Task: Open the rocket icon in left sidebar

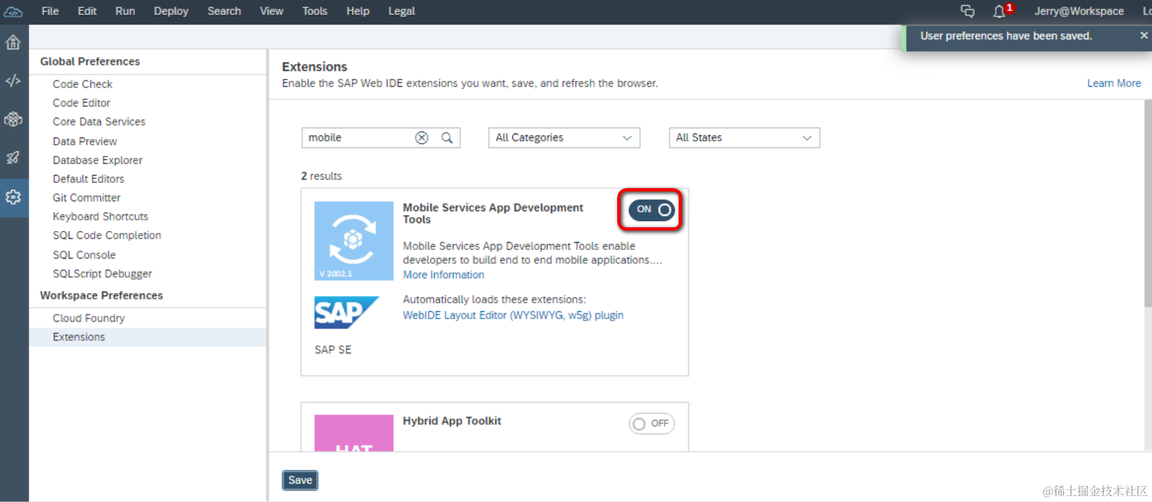Action: click(13, 158)
